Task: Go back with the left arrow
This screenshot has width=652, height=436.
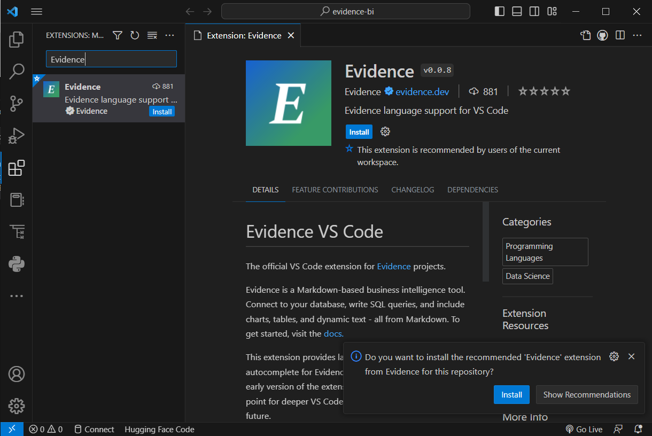Action: tap(189, 11)
